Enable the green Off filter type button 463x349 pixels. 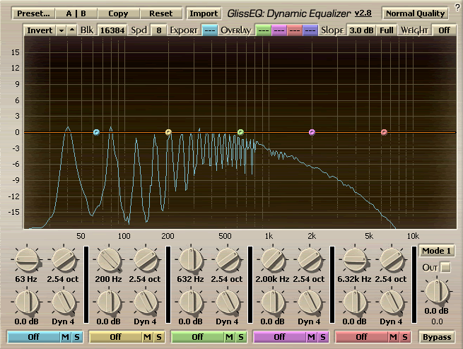point(197,337)
